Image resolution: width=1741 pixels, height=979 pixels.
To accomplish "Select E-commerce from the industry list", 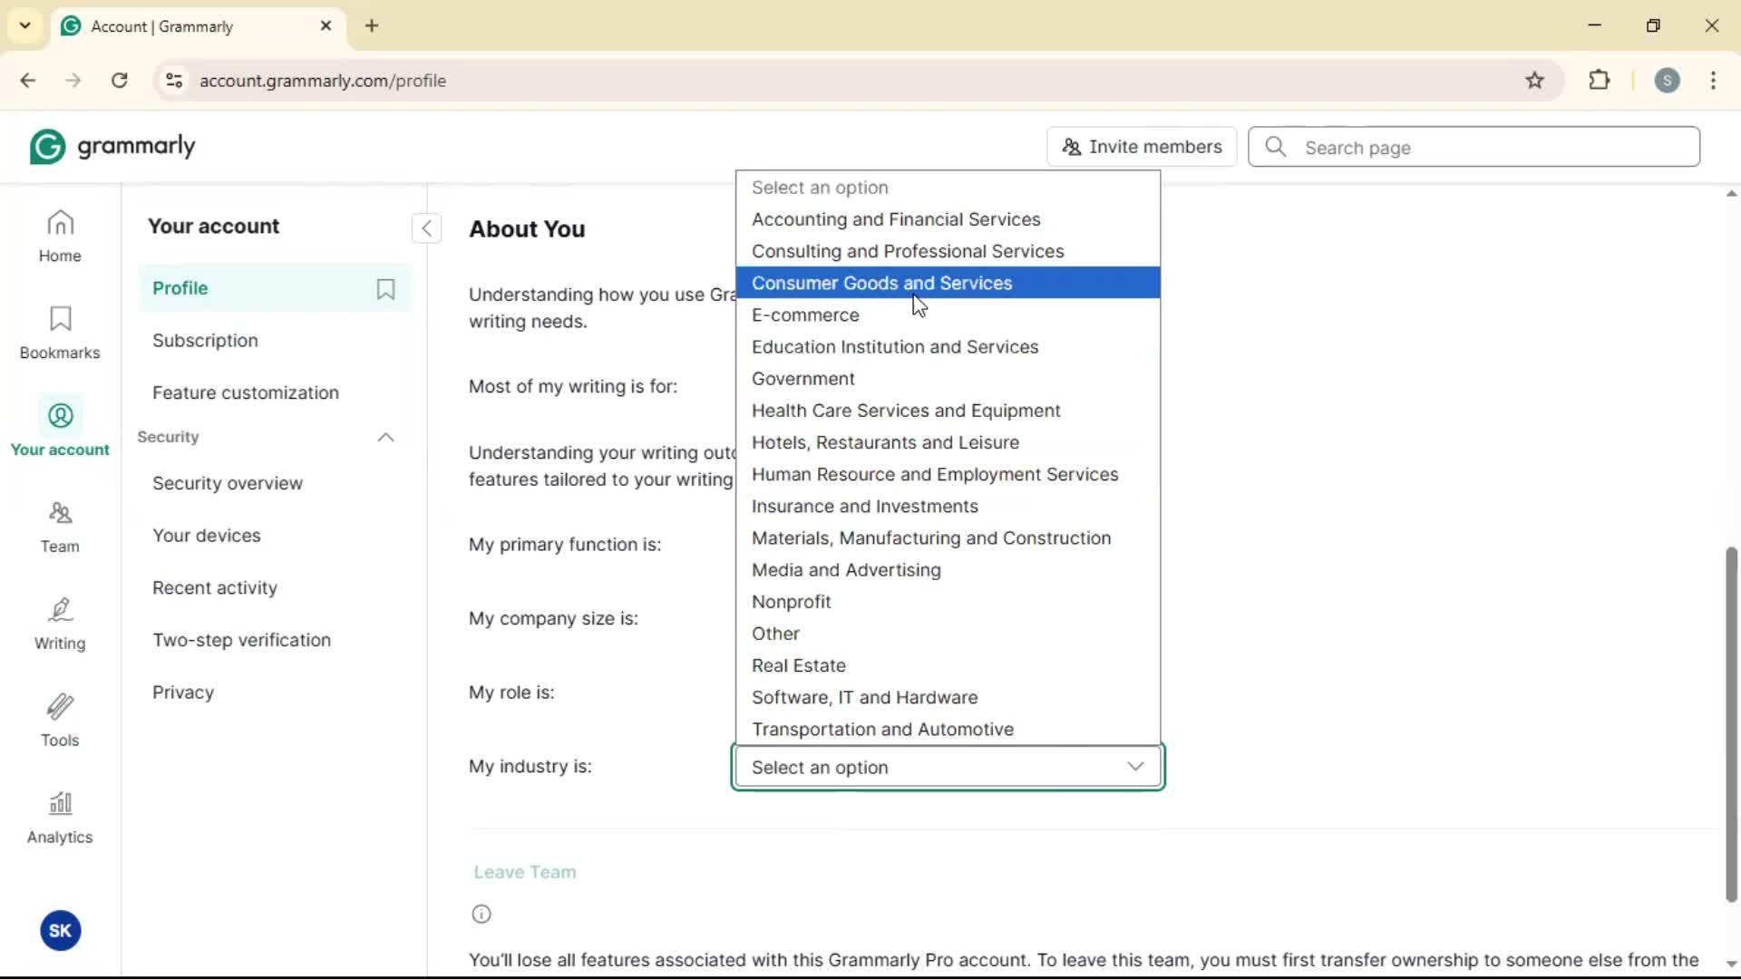I will (805, 315).
